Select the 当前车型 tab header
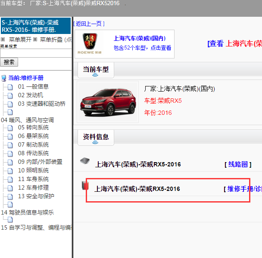 (x=96, y=70)
